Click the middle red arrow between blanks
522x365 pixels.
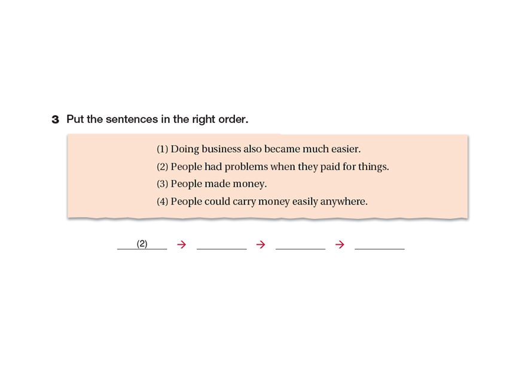pyautogui.click(x=261, y=245)
